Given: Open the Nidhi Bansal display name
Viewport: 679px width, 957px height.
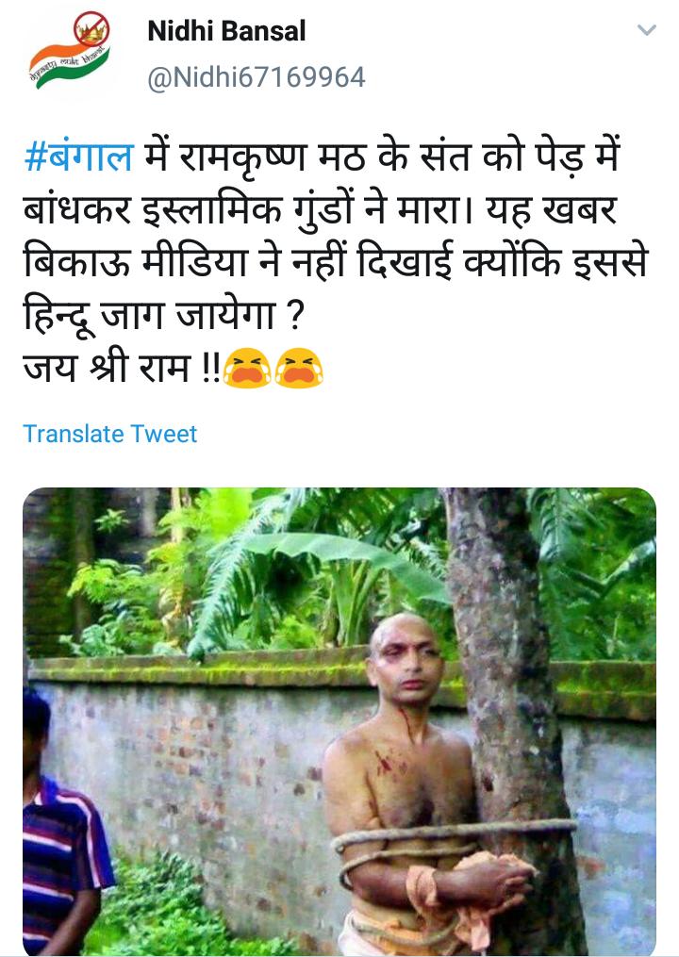Looking at the screenshot, I should (226, 31).
